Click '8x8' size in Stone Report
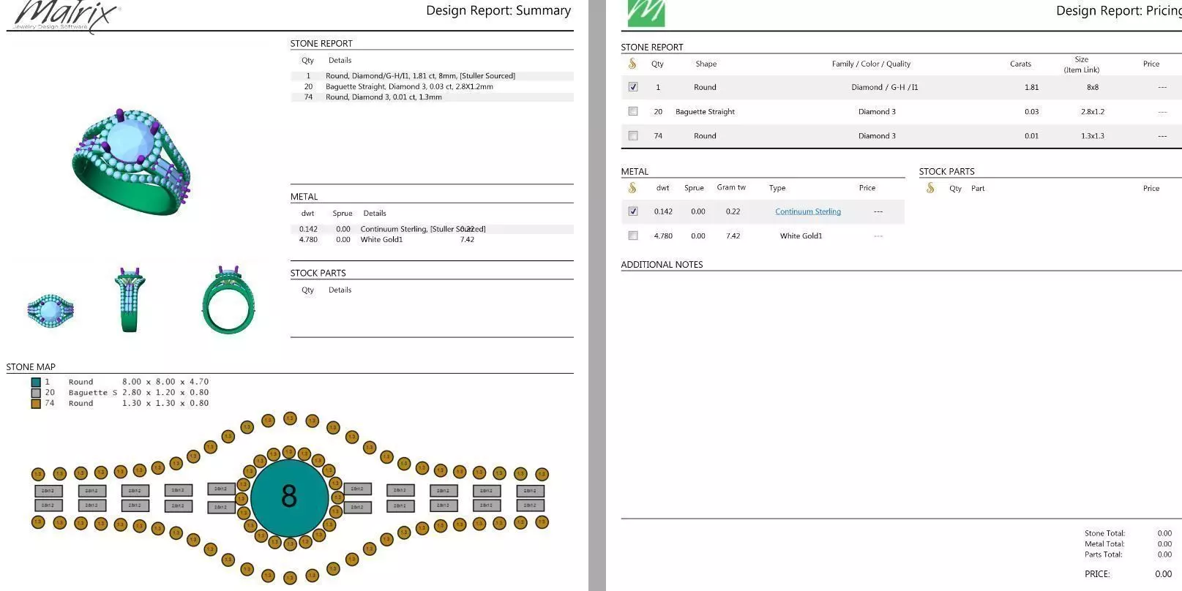Viewport: 1182px width, 591px height. tap(1092, 87)
